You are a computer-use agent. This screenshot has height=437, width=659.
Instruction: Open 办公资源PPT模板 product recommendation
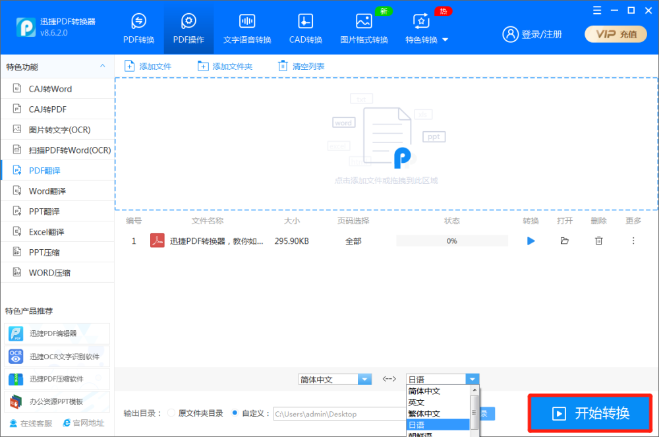57,401
